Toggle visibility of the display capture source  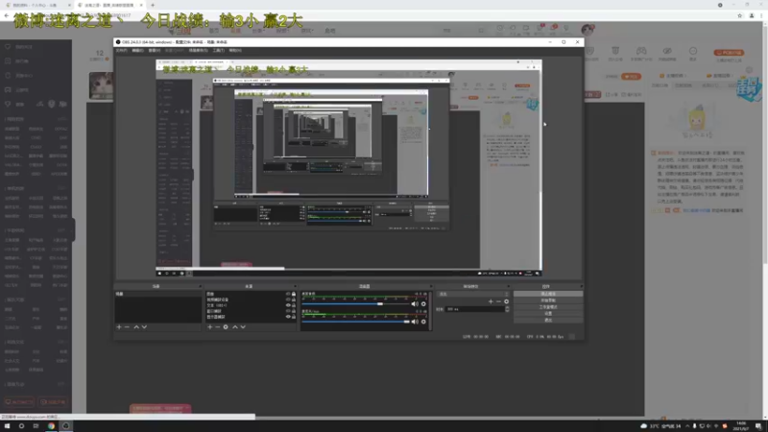tap(288, 317)
